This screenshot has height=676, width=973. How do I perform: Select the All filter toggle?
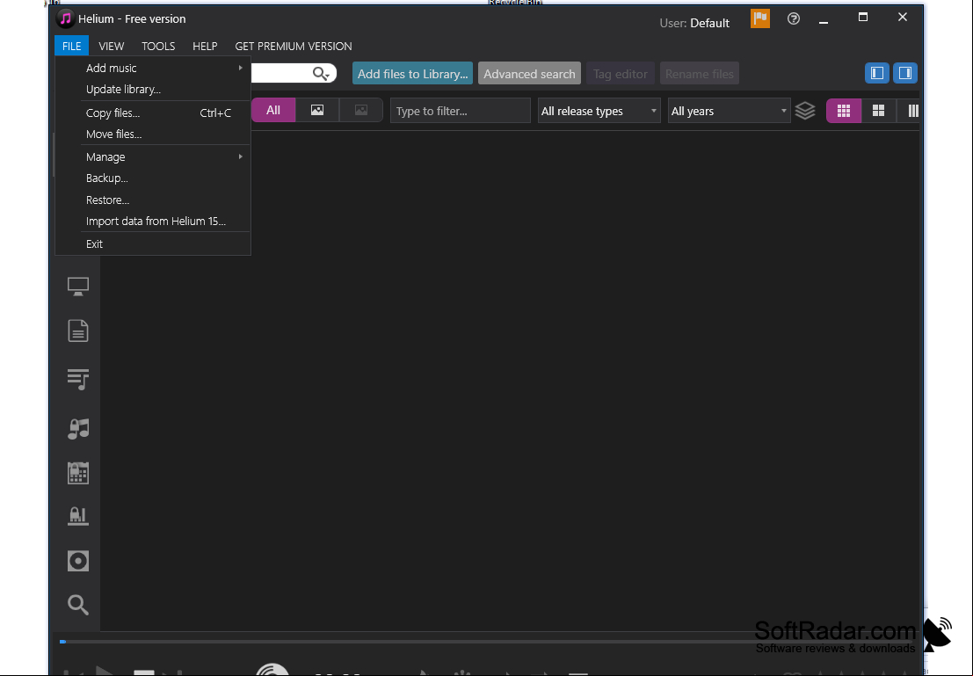273,110
